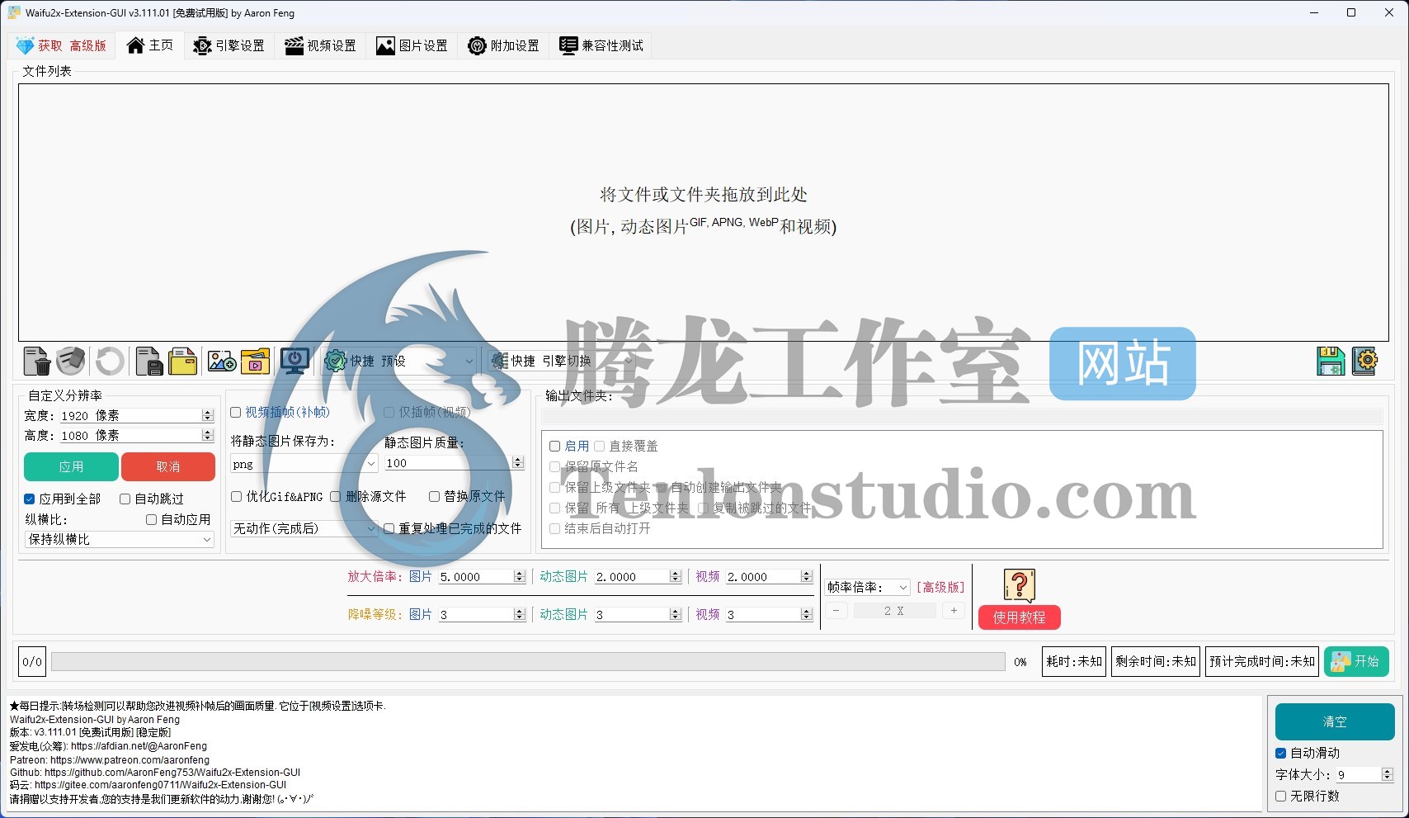Click the add video folder icon
This screenshot has height=818, width=1409.
point(256,362)
